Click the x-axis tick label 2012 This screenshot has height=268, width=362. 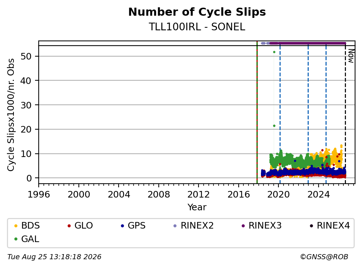[x=199, y=195]
